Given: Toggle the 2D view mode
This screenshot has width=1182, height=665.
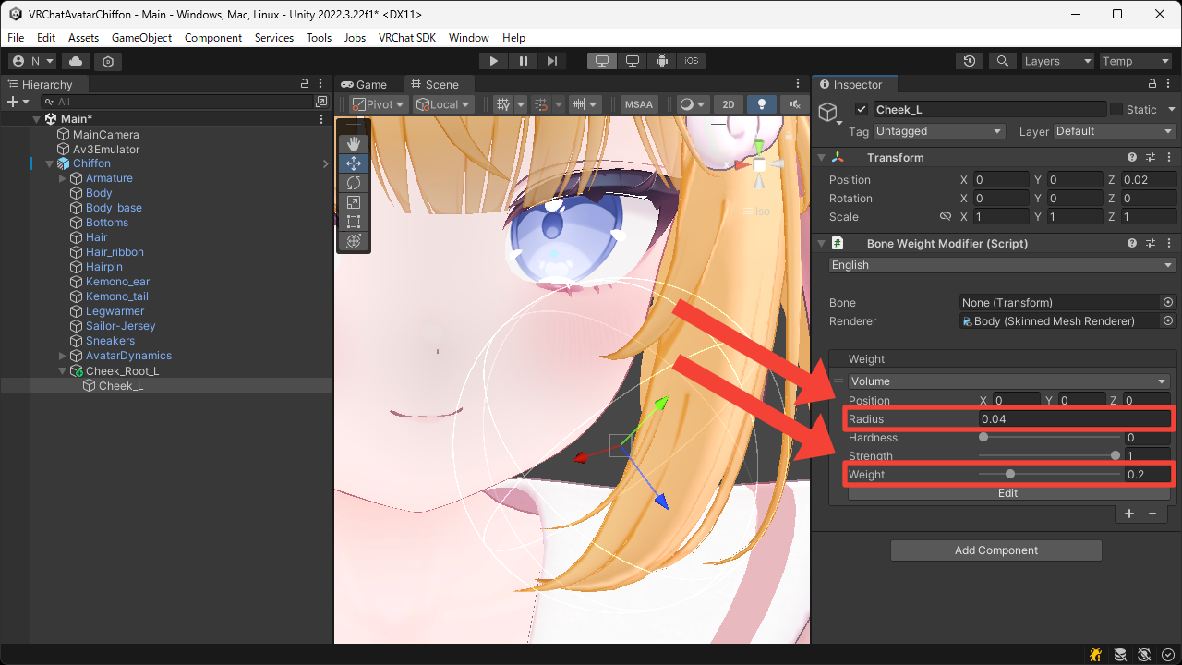Looking at the screenshot, I should tap(728, 103).
